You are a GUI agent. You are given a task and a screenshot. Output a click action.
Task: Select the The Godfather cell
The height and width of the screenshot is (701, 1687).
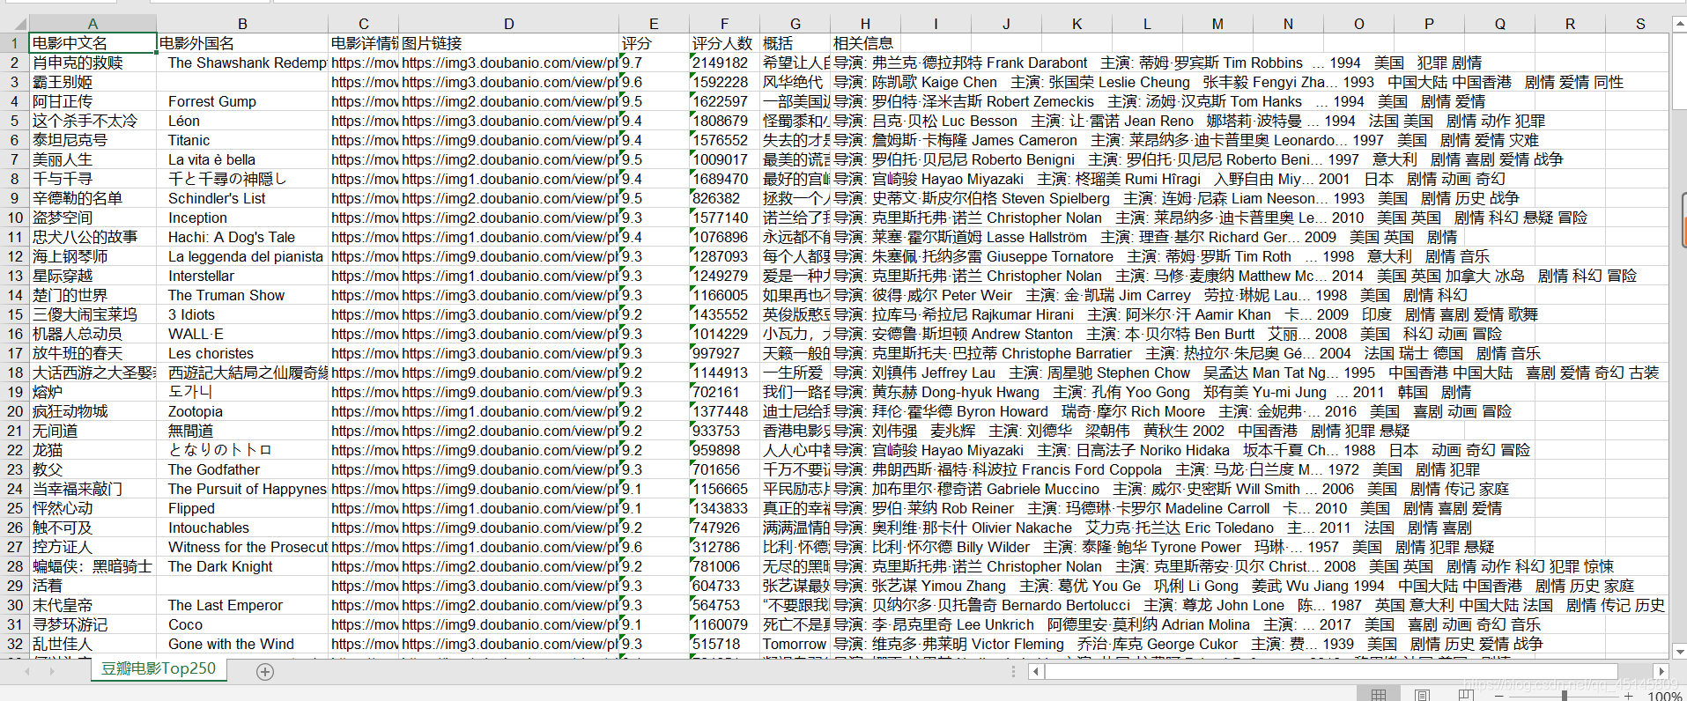tap(242, 469)
